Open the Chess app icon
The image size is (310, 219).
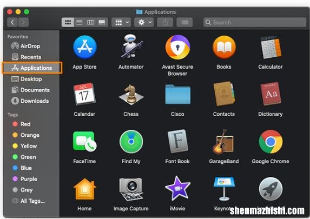pyautogui.click(x=131, y=94)
